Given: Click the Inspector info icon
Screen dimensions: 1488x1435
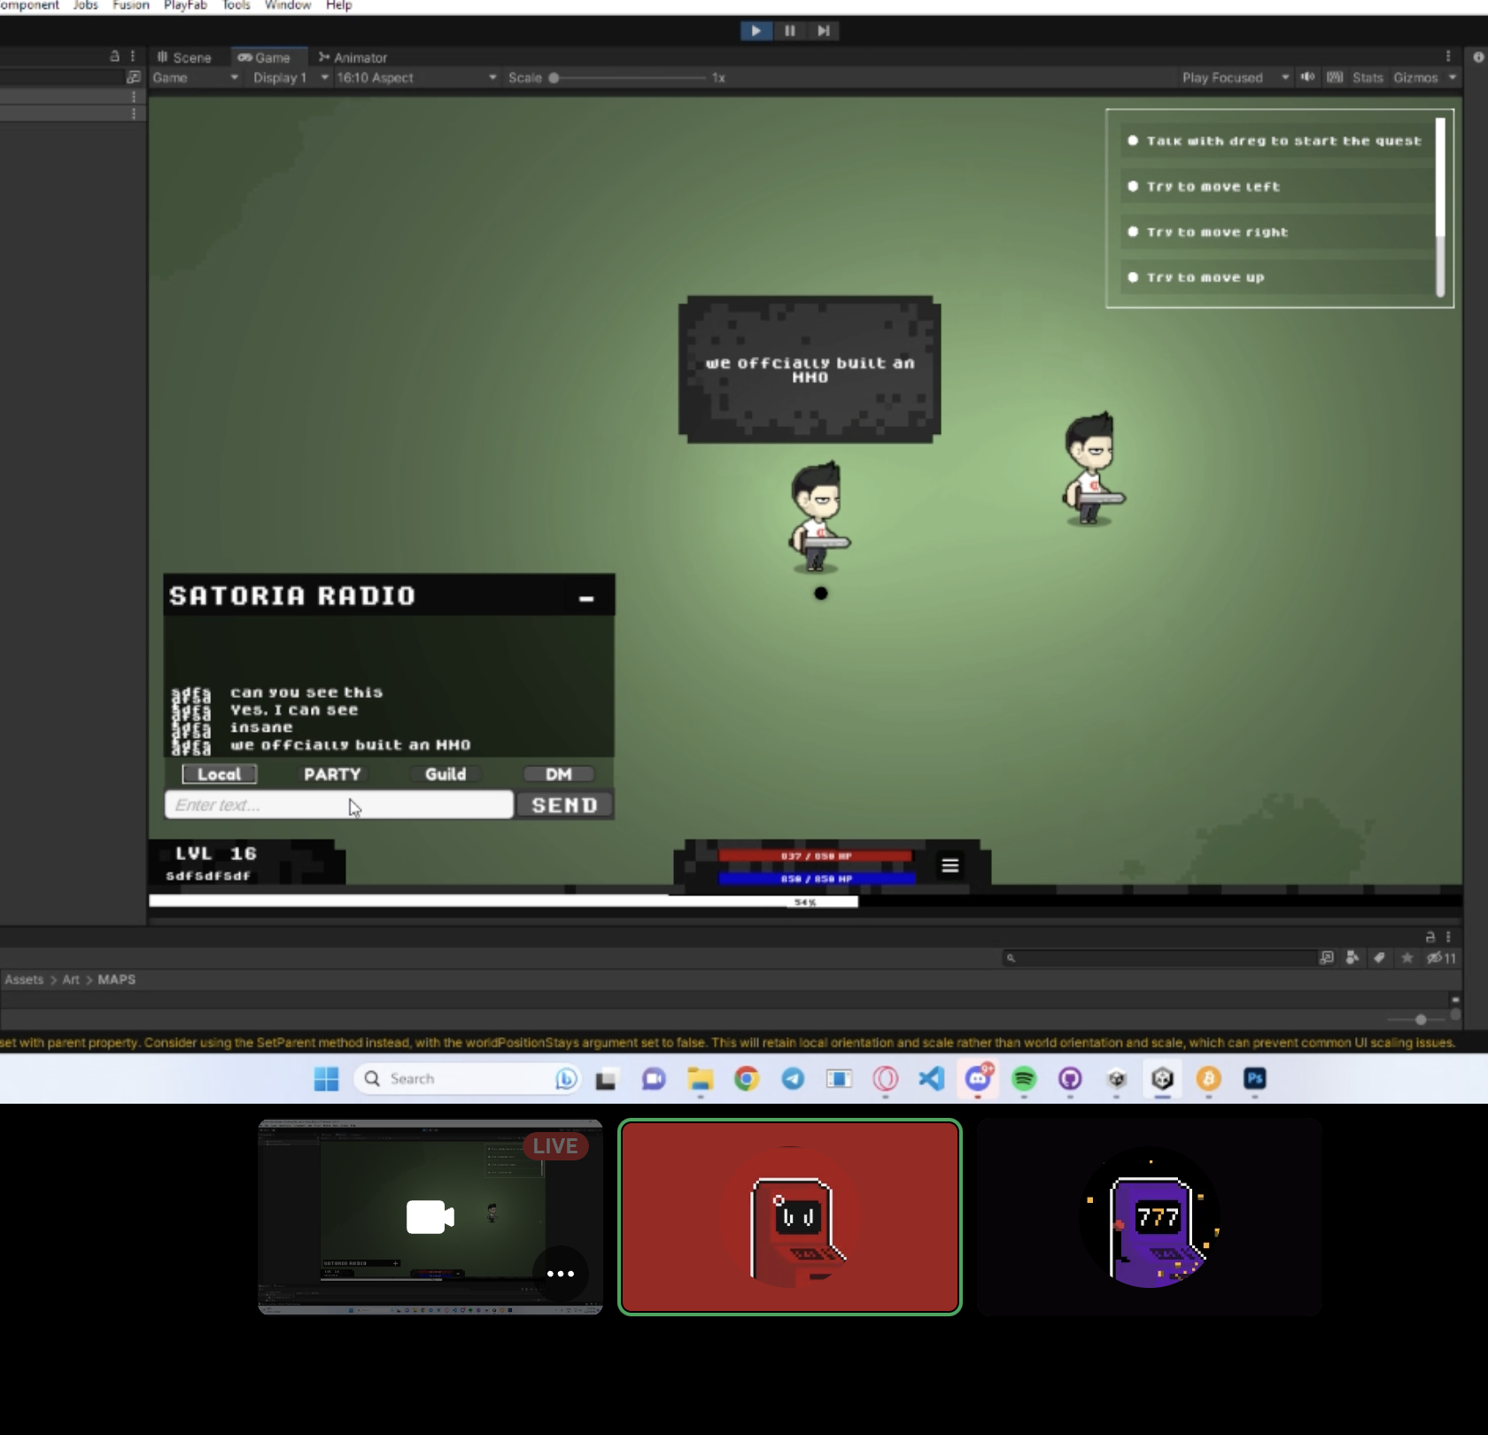Looking at the screenshot, I should [x=1478, y=57].
